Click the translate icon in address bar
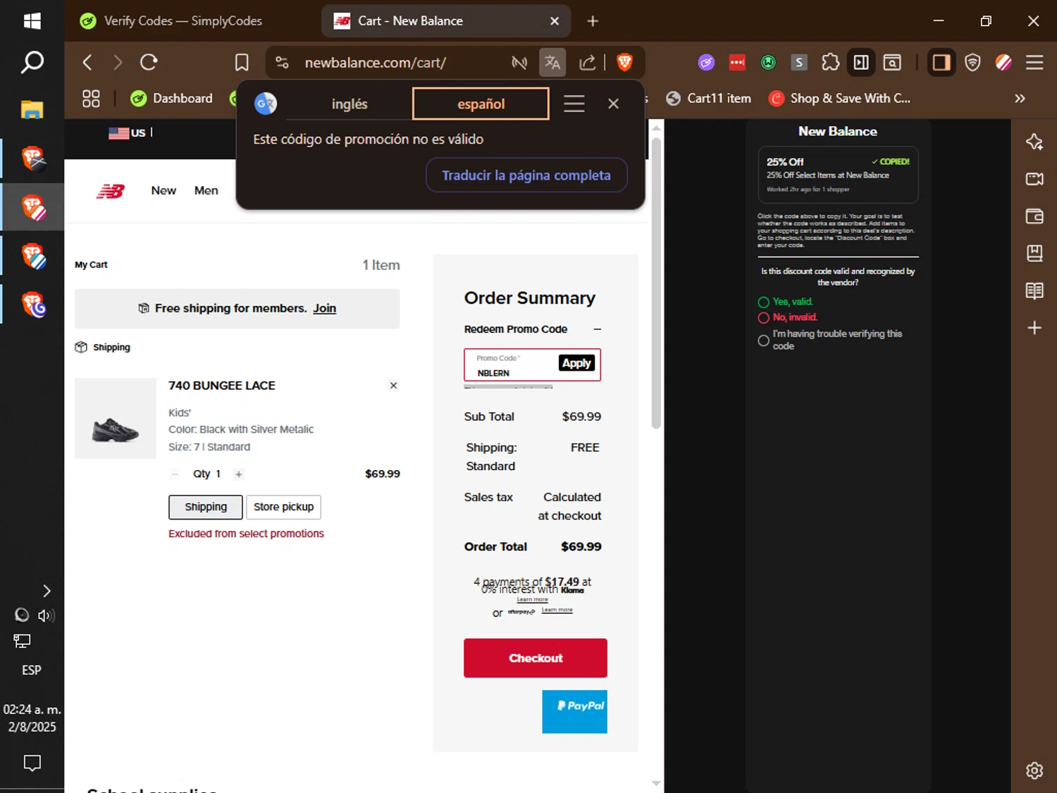1057x793 pixels. click(x=552, y=63)
